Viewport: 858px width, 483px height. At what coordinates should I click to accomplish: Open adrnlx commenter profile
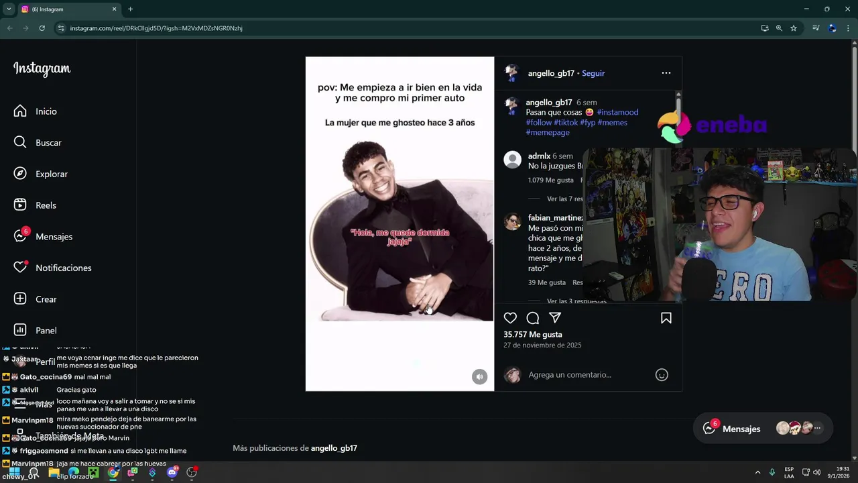pos(539,156)
